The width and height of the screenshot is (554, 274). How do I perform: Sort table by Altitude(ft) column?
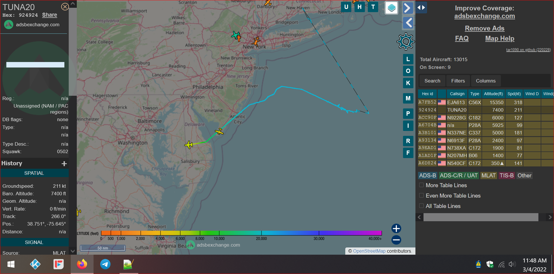[x=493, y=94]
